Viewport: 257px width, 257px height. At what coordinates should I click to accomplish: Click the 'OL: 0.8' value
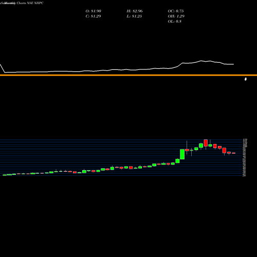pos(175,22)
